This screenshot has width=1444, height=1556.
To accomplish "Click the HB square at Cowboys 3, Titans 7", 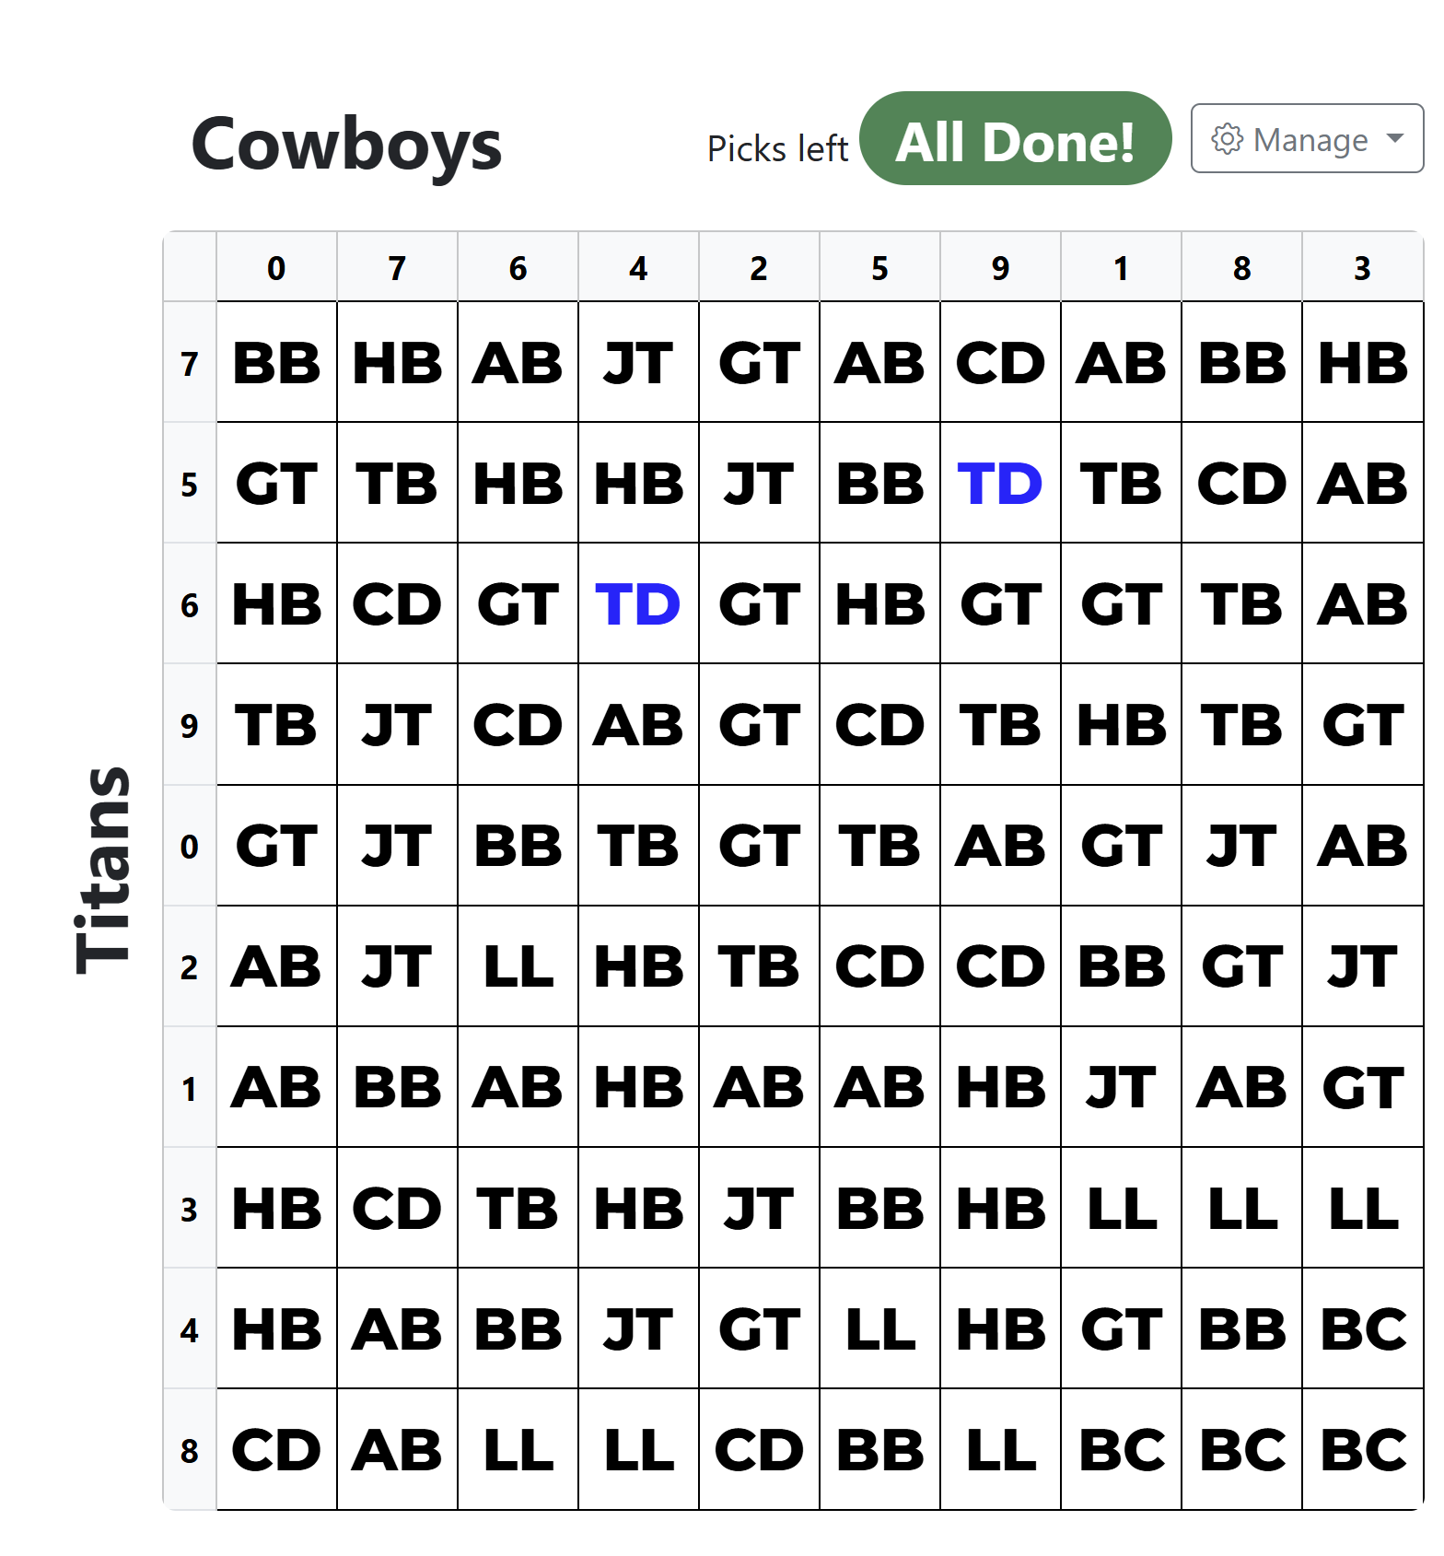I will click(1363, 362).
